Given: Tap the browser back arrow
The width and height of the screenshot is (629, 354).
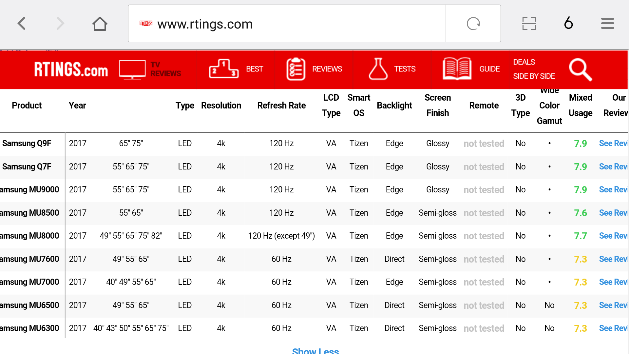Looking at the screenshot, I should point(22,24).
